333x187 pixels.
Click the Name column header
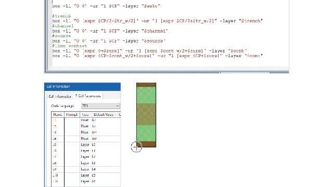tap(58, 115)
